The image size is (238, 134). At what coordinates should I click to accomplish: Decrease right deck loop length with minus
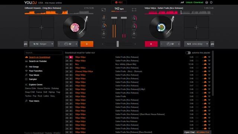tap(161, 44)
